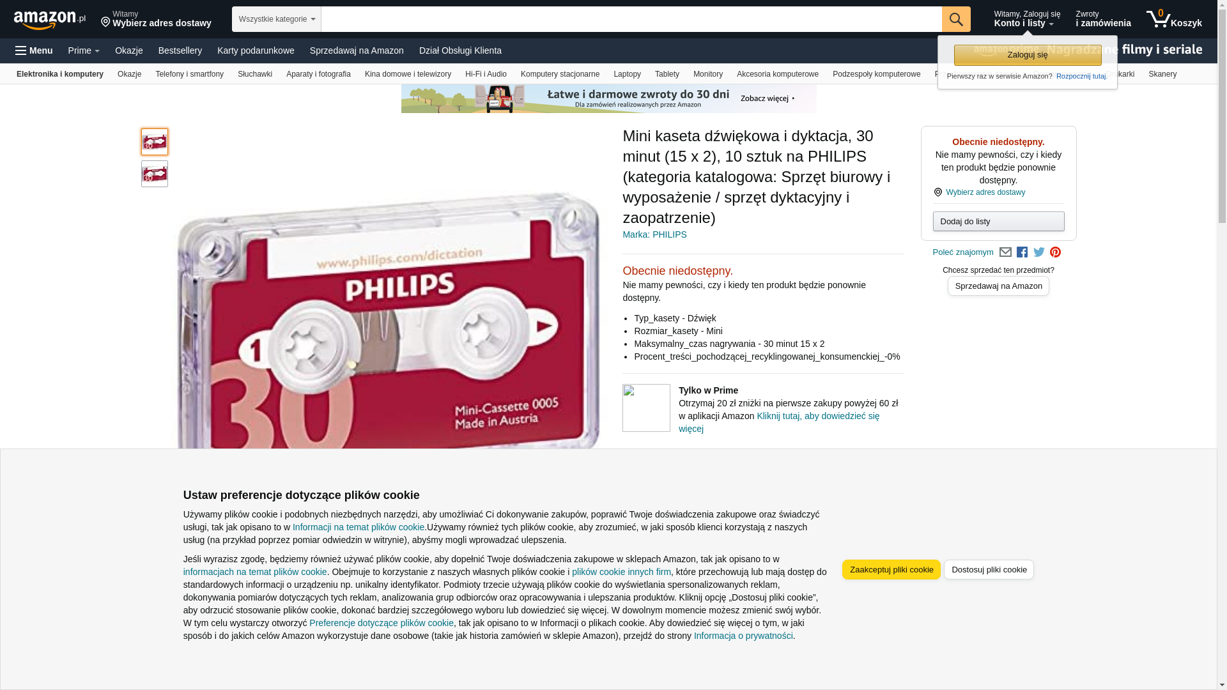1227x690 pixels.
Task: Share product on Facebook icon
Action: pyautogui.click(x=1022, y=252)
